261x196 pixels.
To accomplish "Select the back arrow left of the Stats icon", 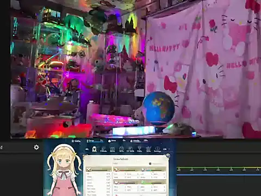I will [x=88, y=149].
